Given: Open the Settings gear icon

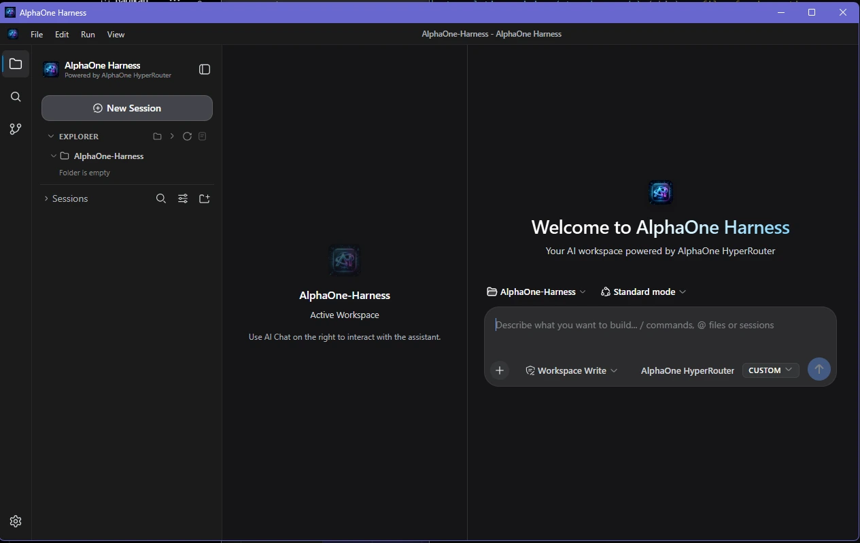Looking at the screenshot, I should tap(16, 521).
